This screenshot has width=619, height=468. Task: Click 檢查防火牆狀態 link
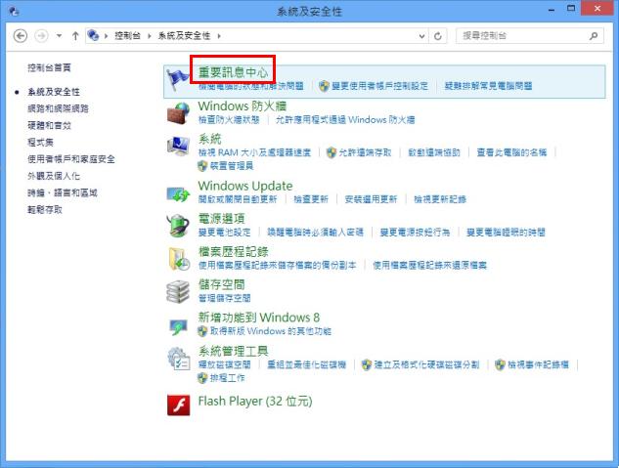click(229, 120)
